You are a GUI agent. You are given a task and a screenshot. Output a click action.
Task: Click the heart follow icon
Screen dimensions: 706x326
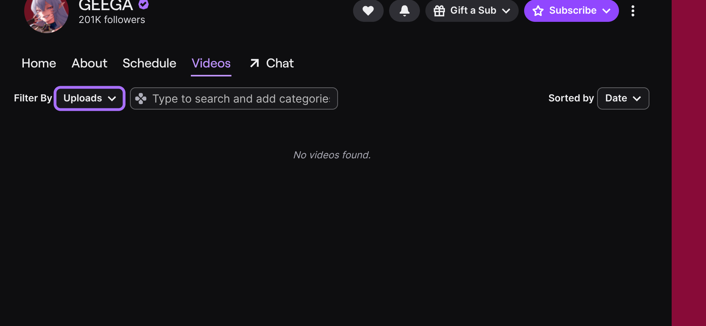tap(368, 11)
